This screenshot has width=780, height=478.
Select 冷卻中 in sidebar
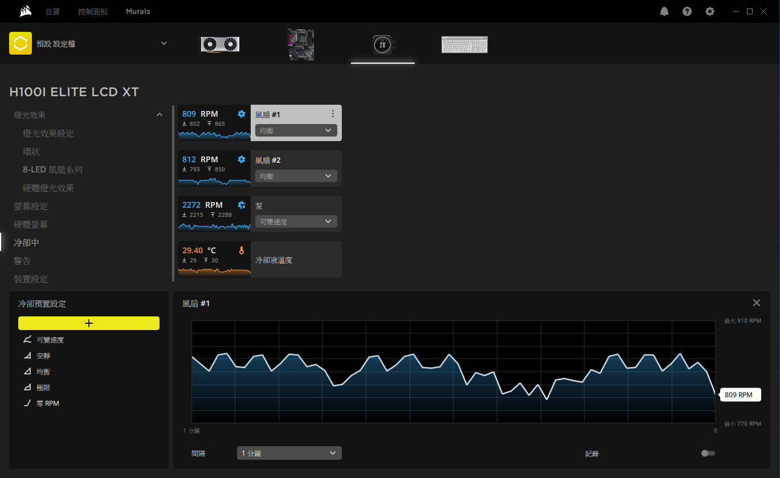point(27,242)
